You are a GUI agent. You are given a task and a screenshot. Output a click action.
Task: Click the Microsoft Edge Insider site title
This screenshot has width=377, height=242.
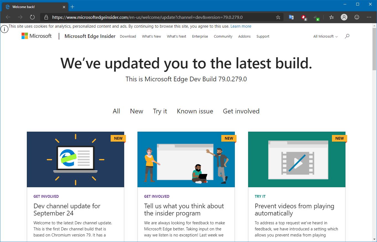pyautogui.click(x=90, y=36)
